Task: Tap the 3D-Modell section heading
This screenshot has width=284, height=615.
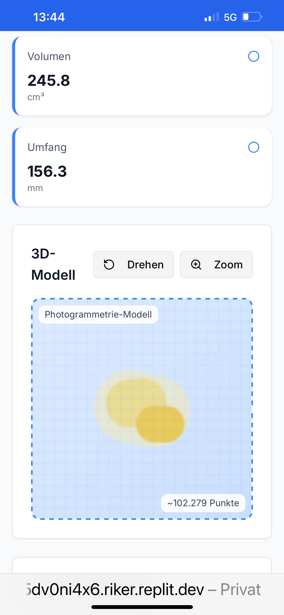Action: [53, 264]
